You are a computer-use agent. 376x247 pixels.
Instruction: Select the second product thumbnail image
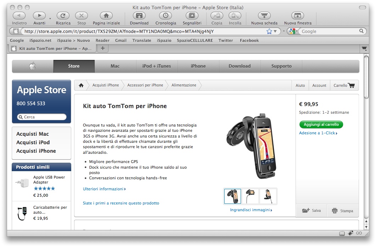pyautogui.click(x=251, y=196)
